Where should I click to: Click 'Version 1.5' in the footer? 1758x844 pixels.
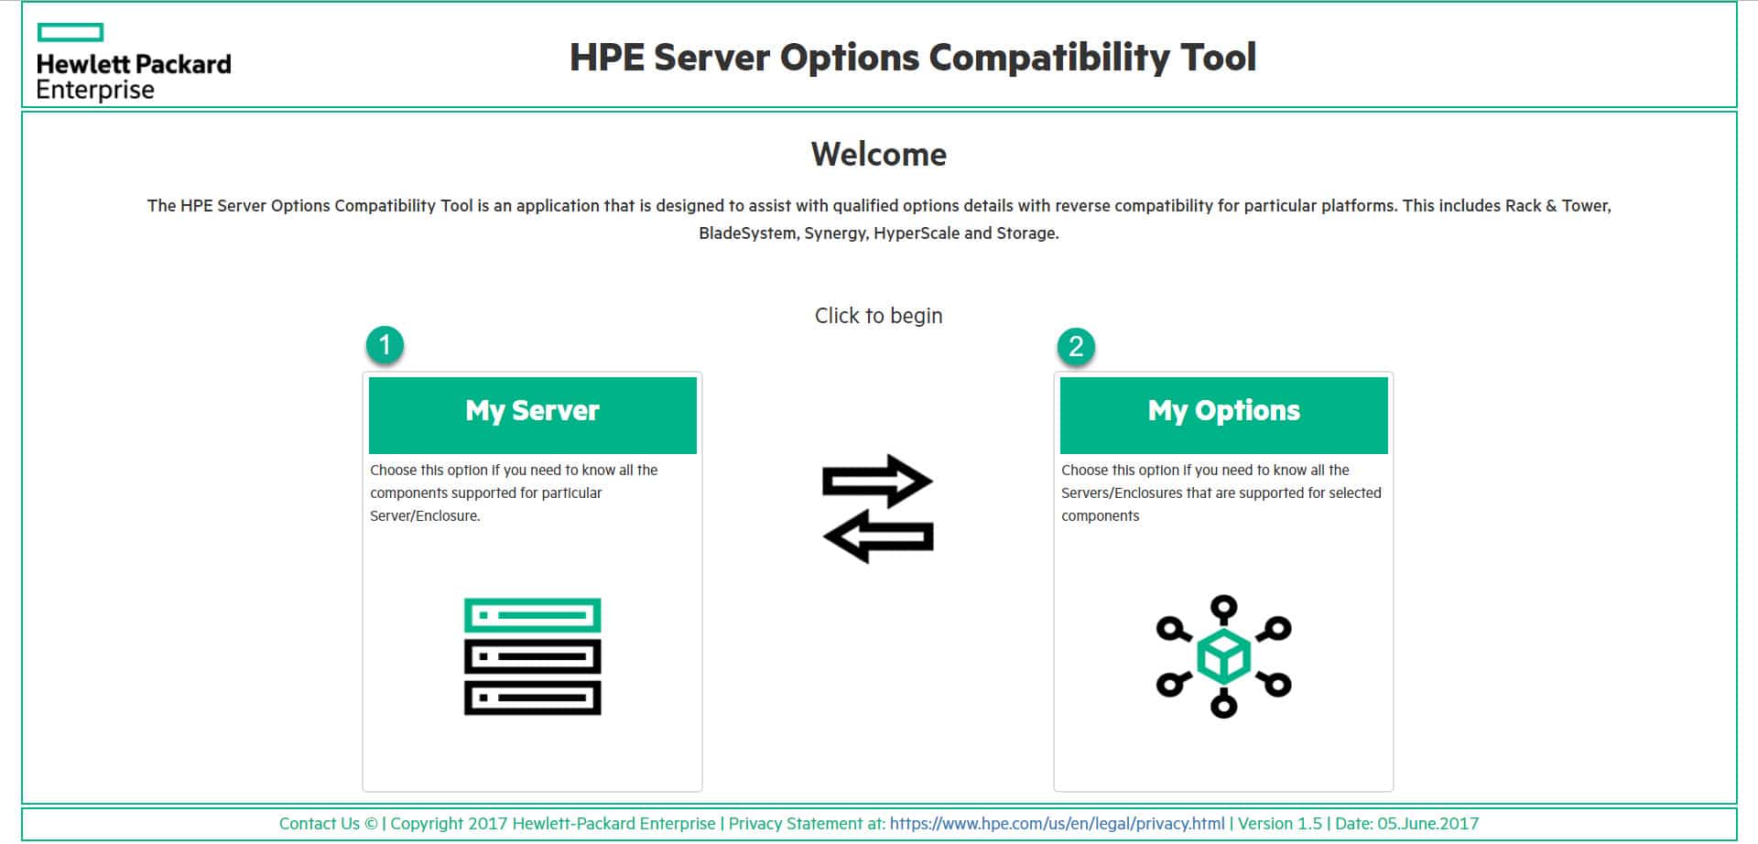point(1280,824)
